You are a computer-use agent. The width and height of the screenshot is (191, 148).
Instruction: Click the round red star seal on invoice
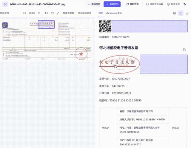(x=81, y=54)
